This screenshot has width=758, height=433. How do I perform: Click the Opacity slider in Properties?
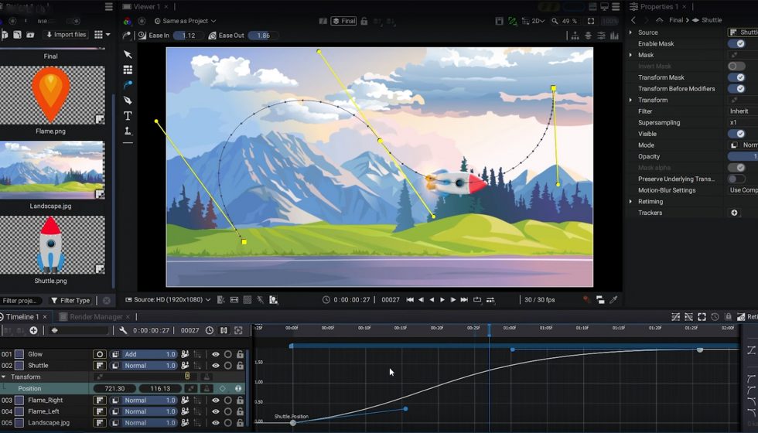click(743, 156)
